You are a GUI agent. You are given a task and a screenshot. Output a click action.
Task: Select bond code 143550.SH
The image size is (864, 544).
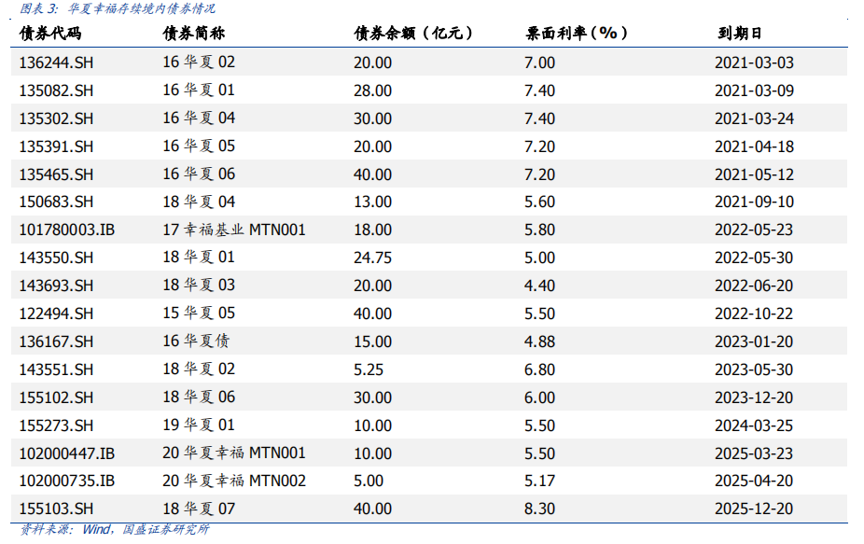click(x=56, y=258)
